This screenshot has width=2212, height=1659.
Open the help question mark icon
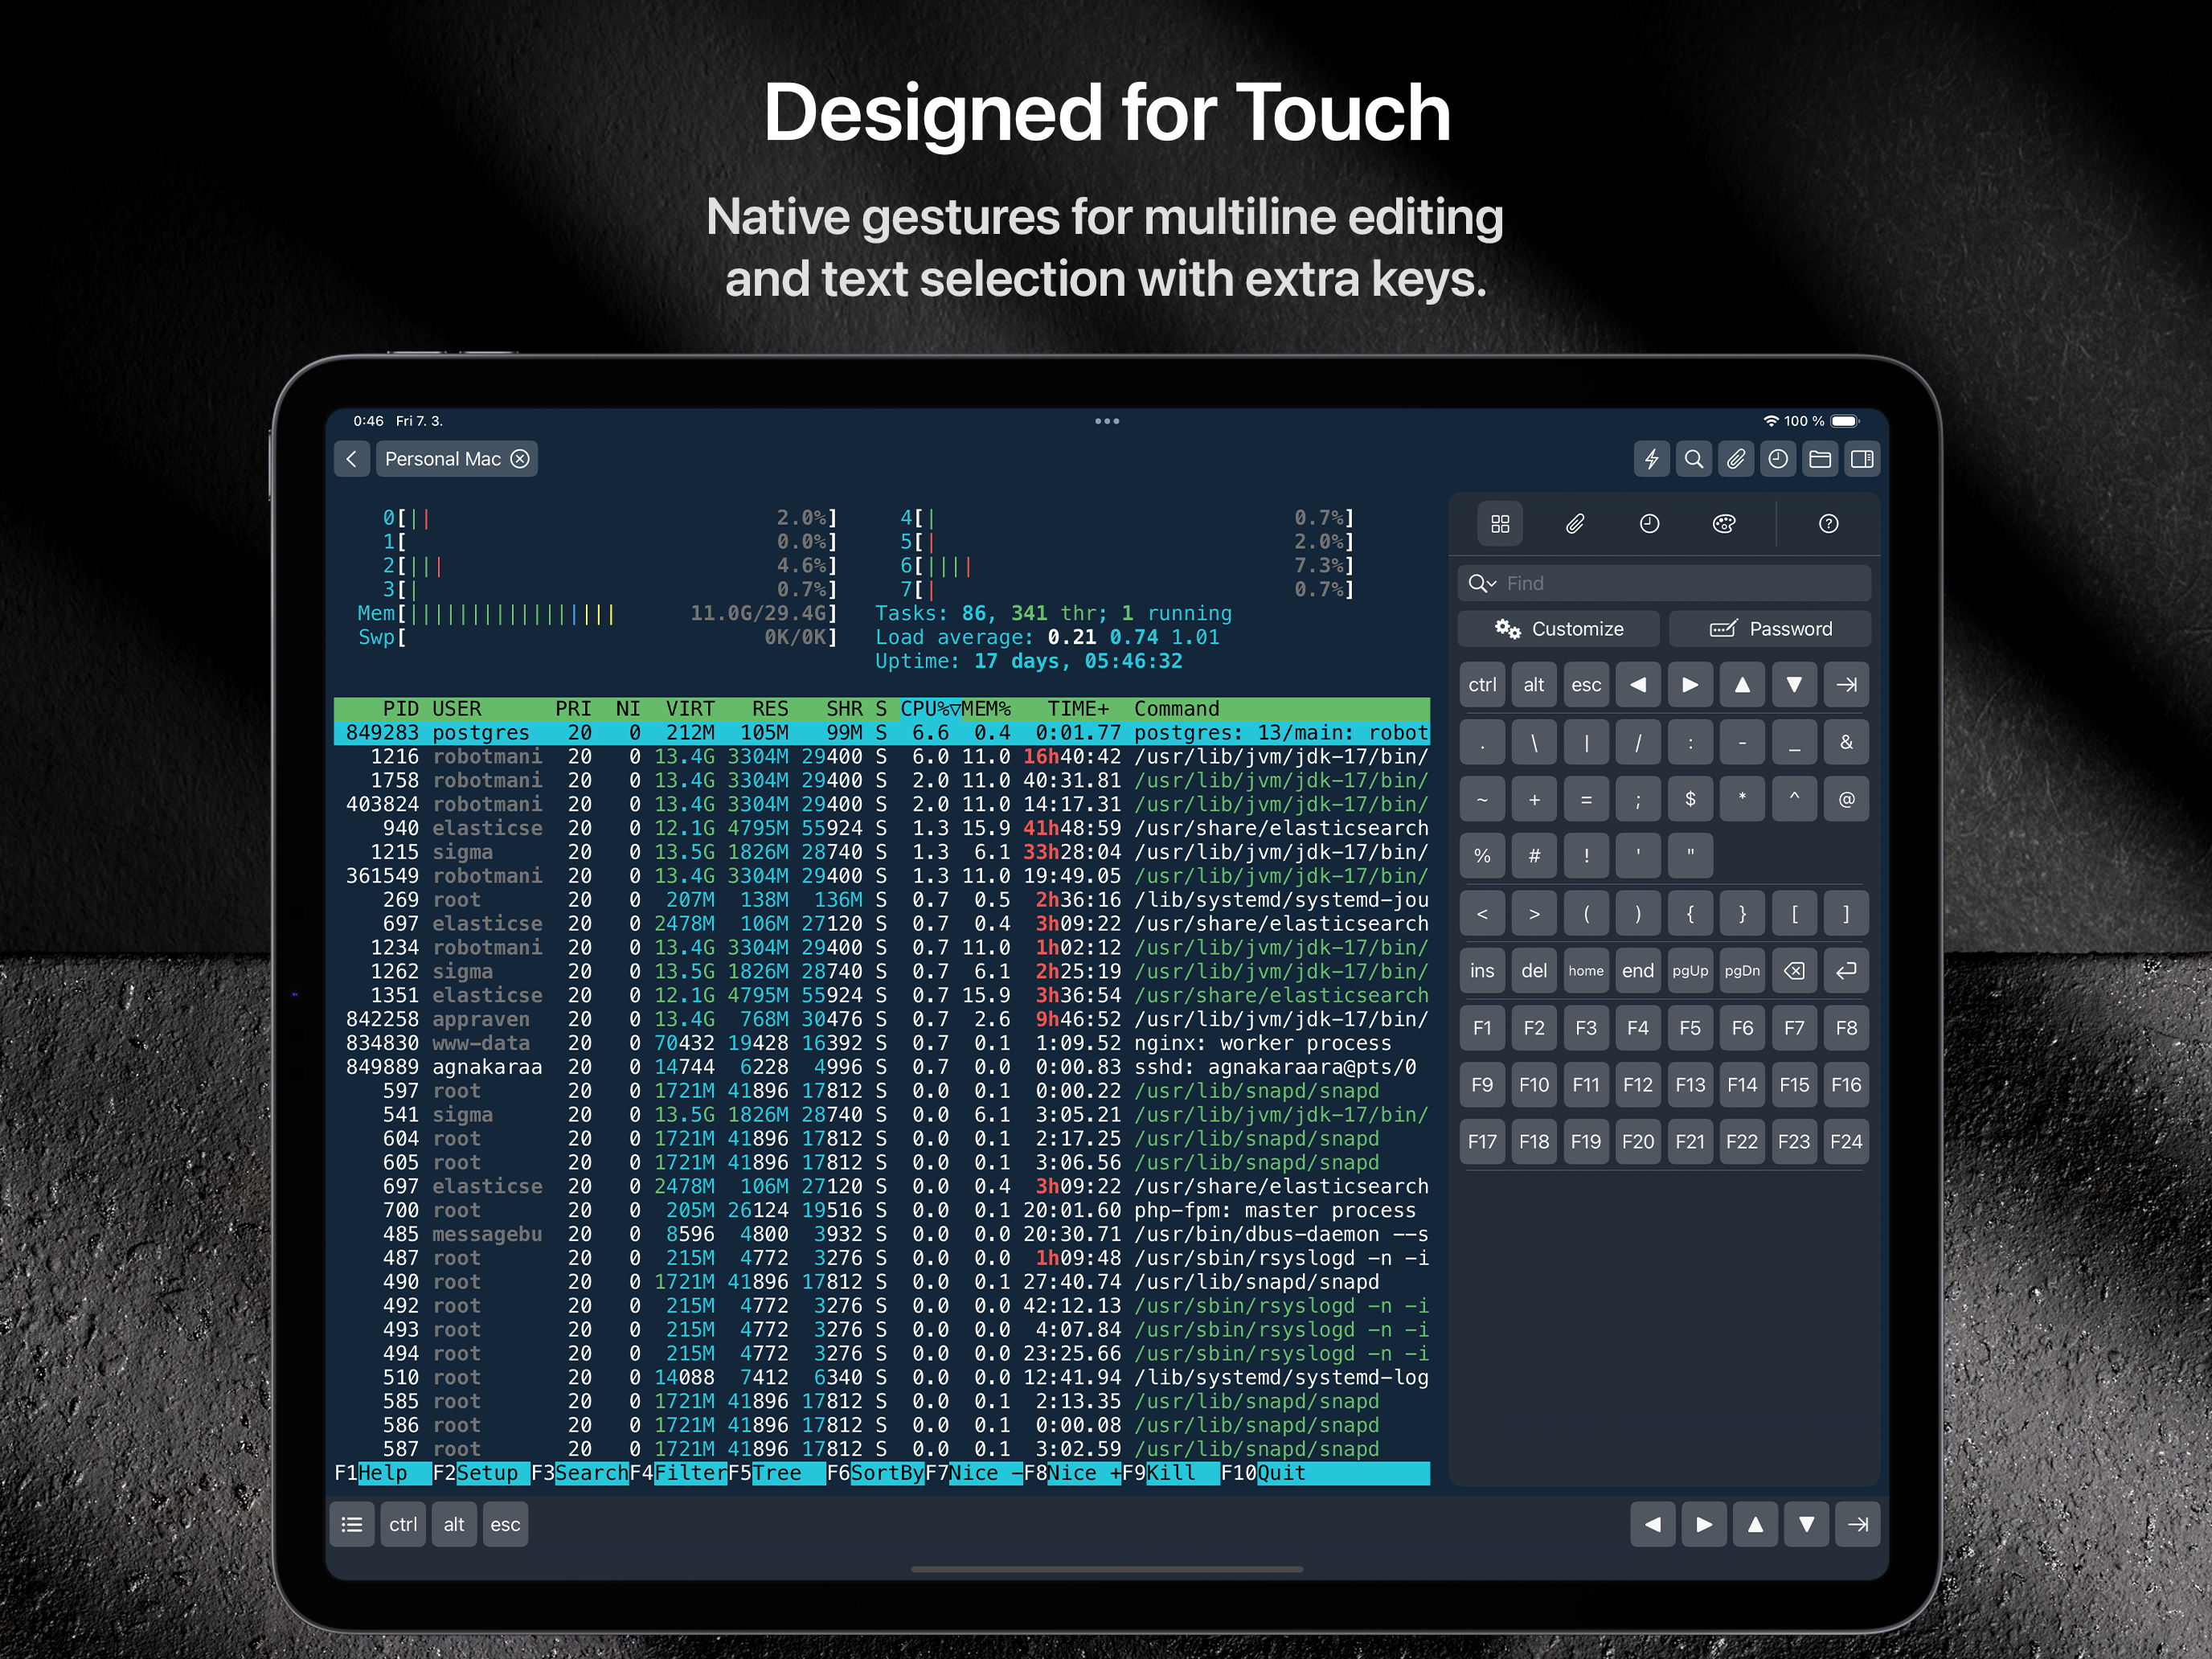click(x=1828, y=524)
